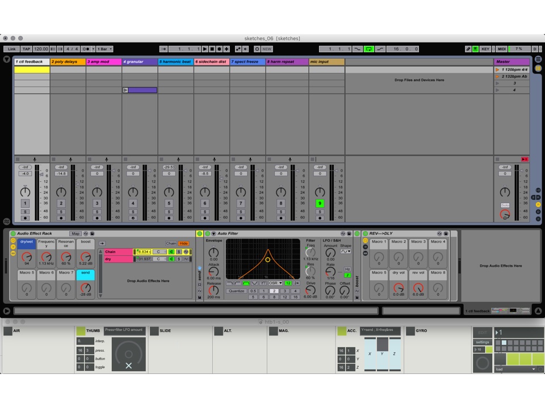Click the Freq knob in Auto Filter
This screenshot has height=408, width=545.
click(310, 252)
